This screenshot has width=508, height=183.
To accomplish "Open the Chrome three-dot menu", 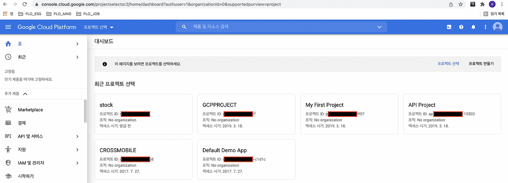I will point(502,4).
